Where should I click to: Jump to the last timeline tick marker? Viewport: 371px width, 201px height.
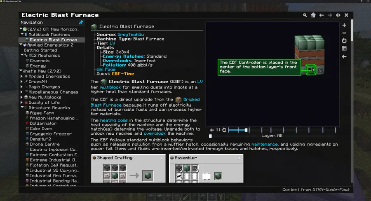335,130
